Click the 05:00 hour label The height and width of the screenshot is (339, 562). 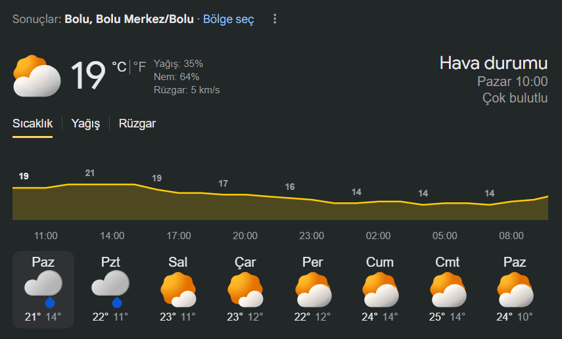445,235
